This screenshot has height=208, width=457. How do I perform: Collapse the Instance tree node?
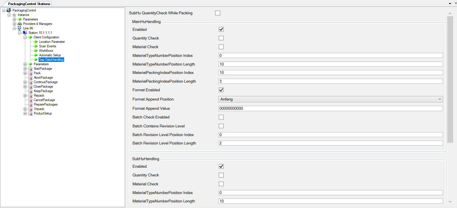tap(9, 15)
